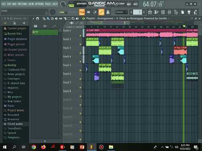Select the playlist Slice tool

point(65,18)
